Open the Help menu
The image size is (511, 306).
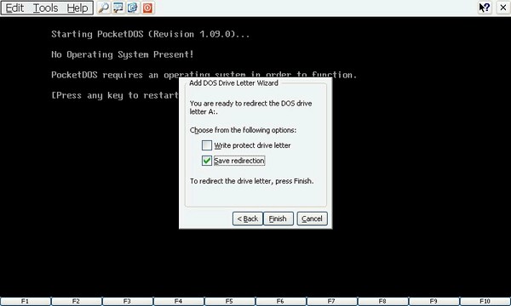click(78, 8)
